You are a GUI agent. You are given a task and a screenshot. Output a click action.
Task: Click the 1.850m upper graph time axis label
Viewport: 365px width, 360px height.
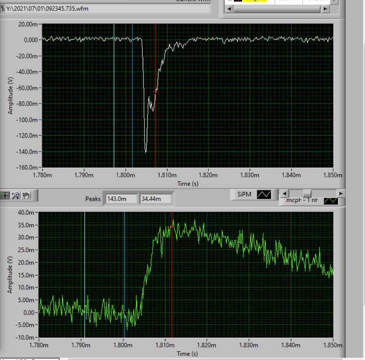coord(333,175)
